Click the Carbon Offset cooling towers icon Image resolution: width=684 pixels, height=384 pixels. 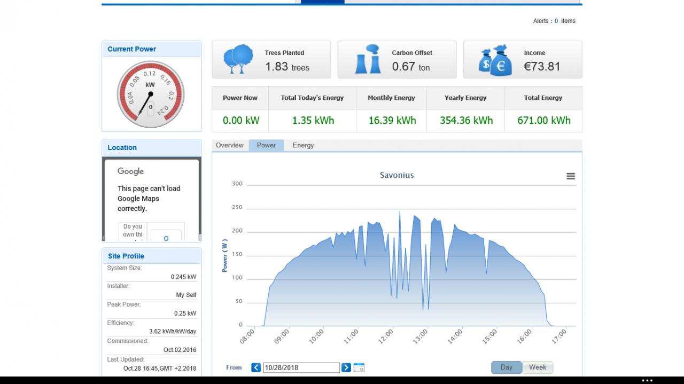pyautogui.click(x=368, y=59)
